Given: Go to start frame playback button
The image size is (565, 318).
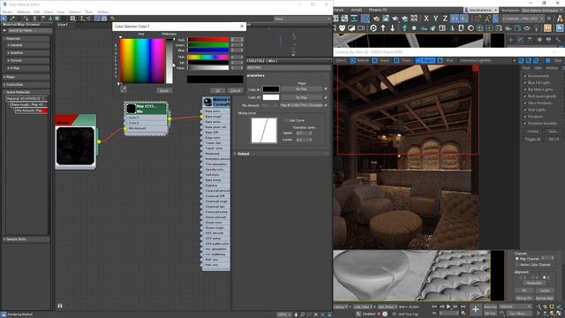Looking at the screenshot, I should (x=434, y=307).
